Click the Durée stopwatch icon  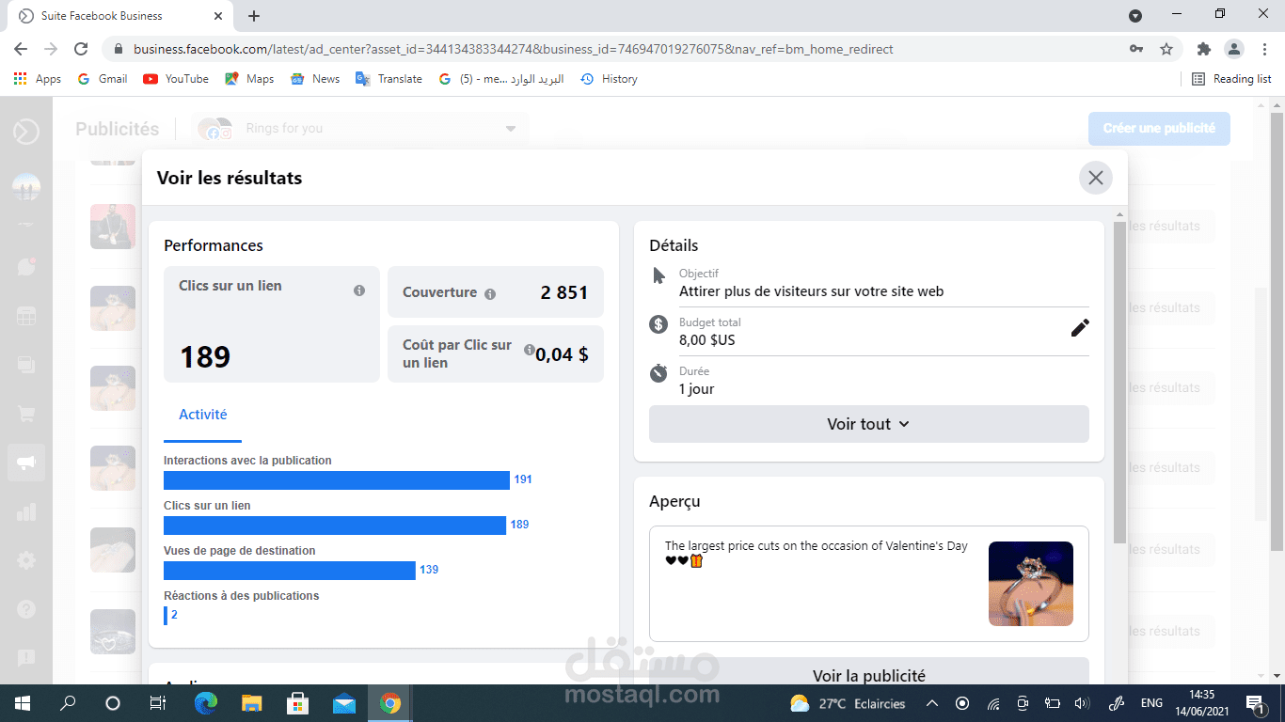[x=658, y=373]
